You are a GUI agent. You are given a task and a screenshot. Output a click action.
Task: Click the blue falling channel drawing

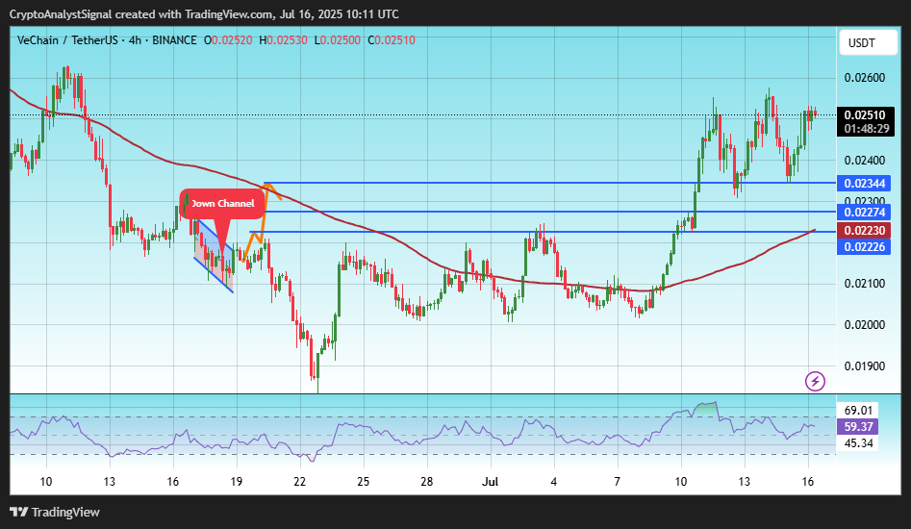(215, 255)
